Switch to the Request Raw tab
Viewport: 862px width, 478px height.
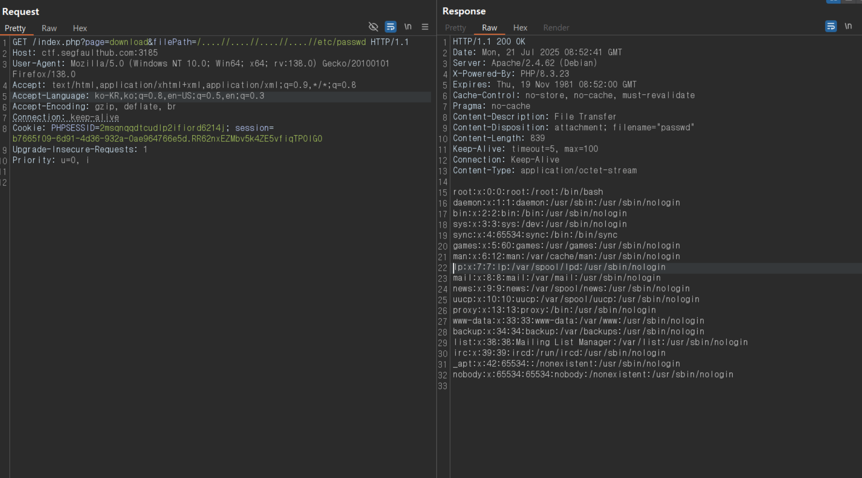coord(49,28)
